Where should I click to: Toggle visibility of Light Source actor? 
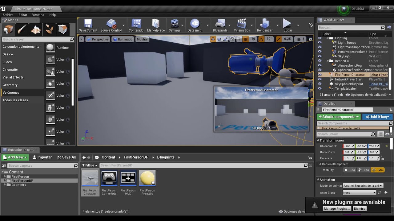point(320,43)
